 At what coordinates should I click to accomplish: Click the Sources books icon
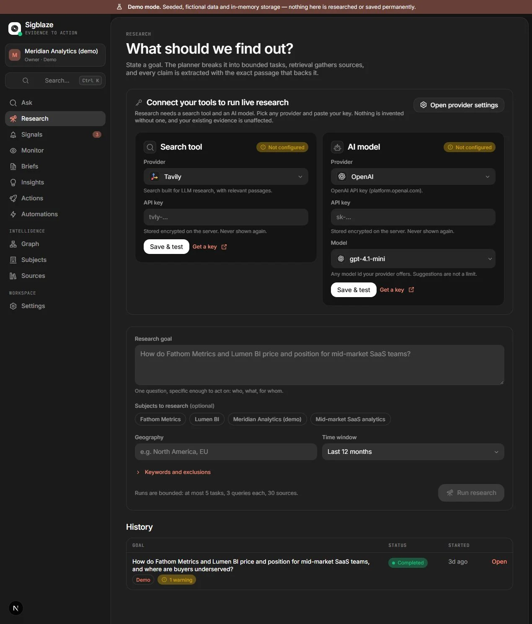(13, 276)
